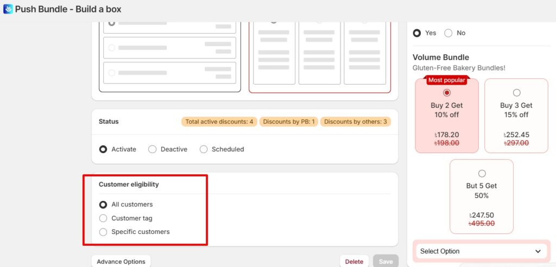
Task: Click Gluten-Free Bakery Bundles! subtitle
Action: tap(459, 68)
